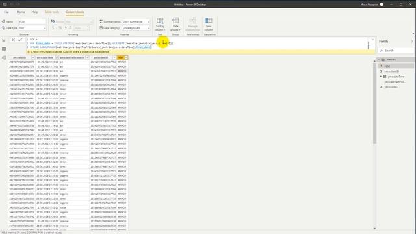Switch to Column tools tab

[x=75, y=12]
